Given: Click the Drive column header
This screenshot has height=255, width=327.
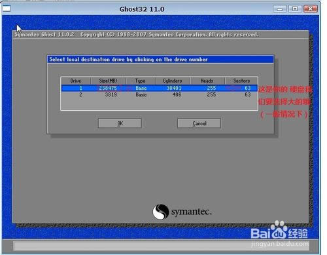Looking at the screenshot, I should tap(76, 81).
